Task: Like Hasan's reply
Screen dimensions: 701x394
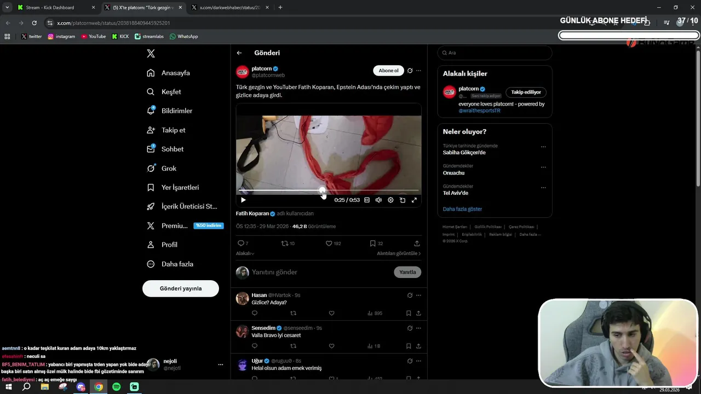Action: [x=331, y=313]
